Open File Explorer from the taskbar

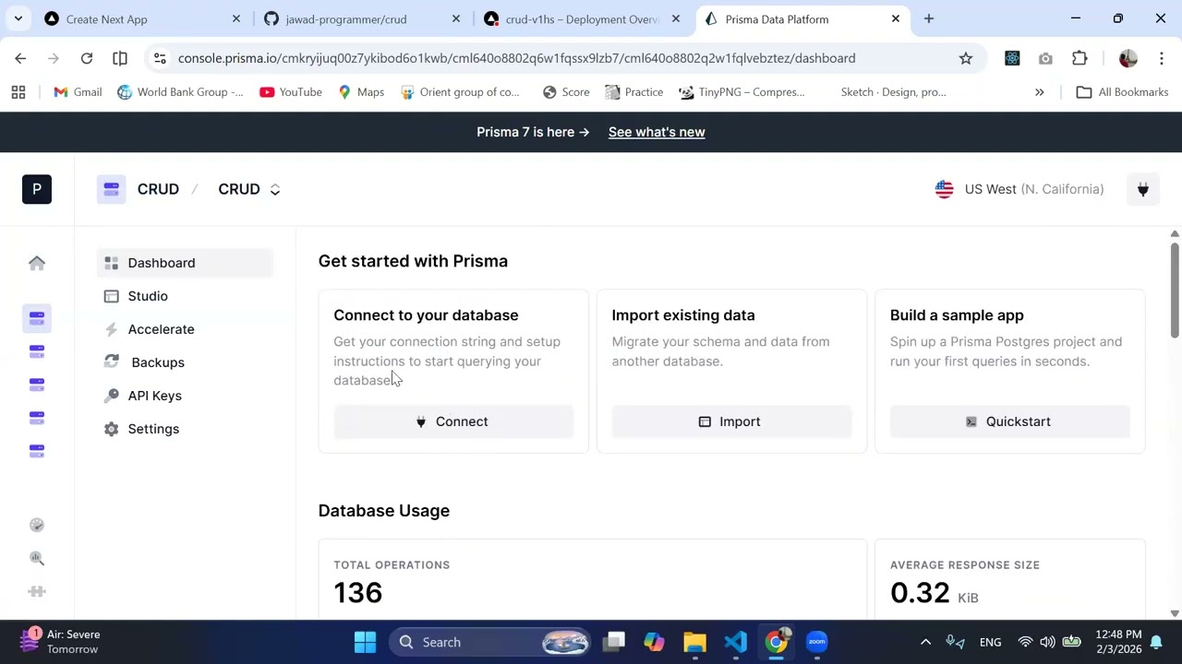click(694, 642)
